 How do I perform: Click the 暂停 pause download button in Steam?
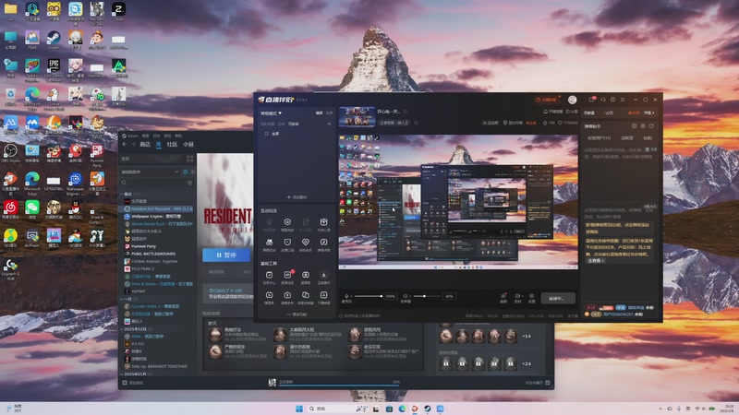click(x=226, y=255)
